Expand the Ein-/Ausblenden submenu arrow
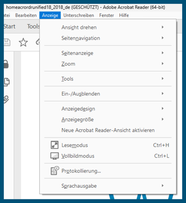 click(162, 93)
